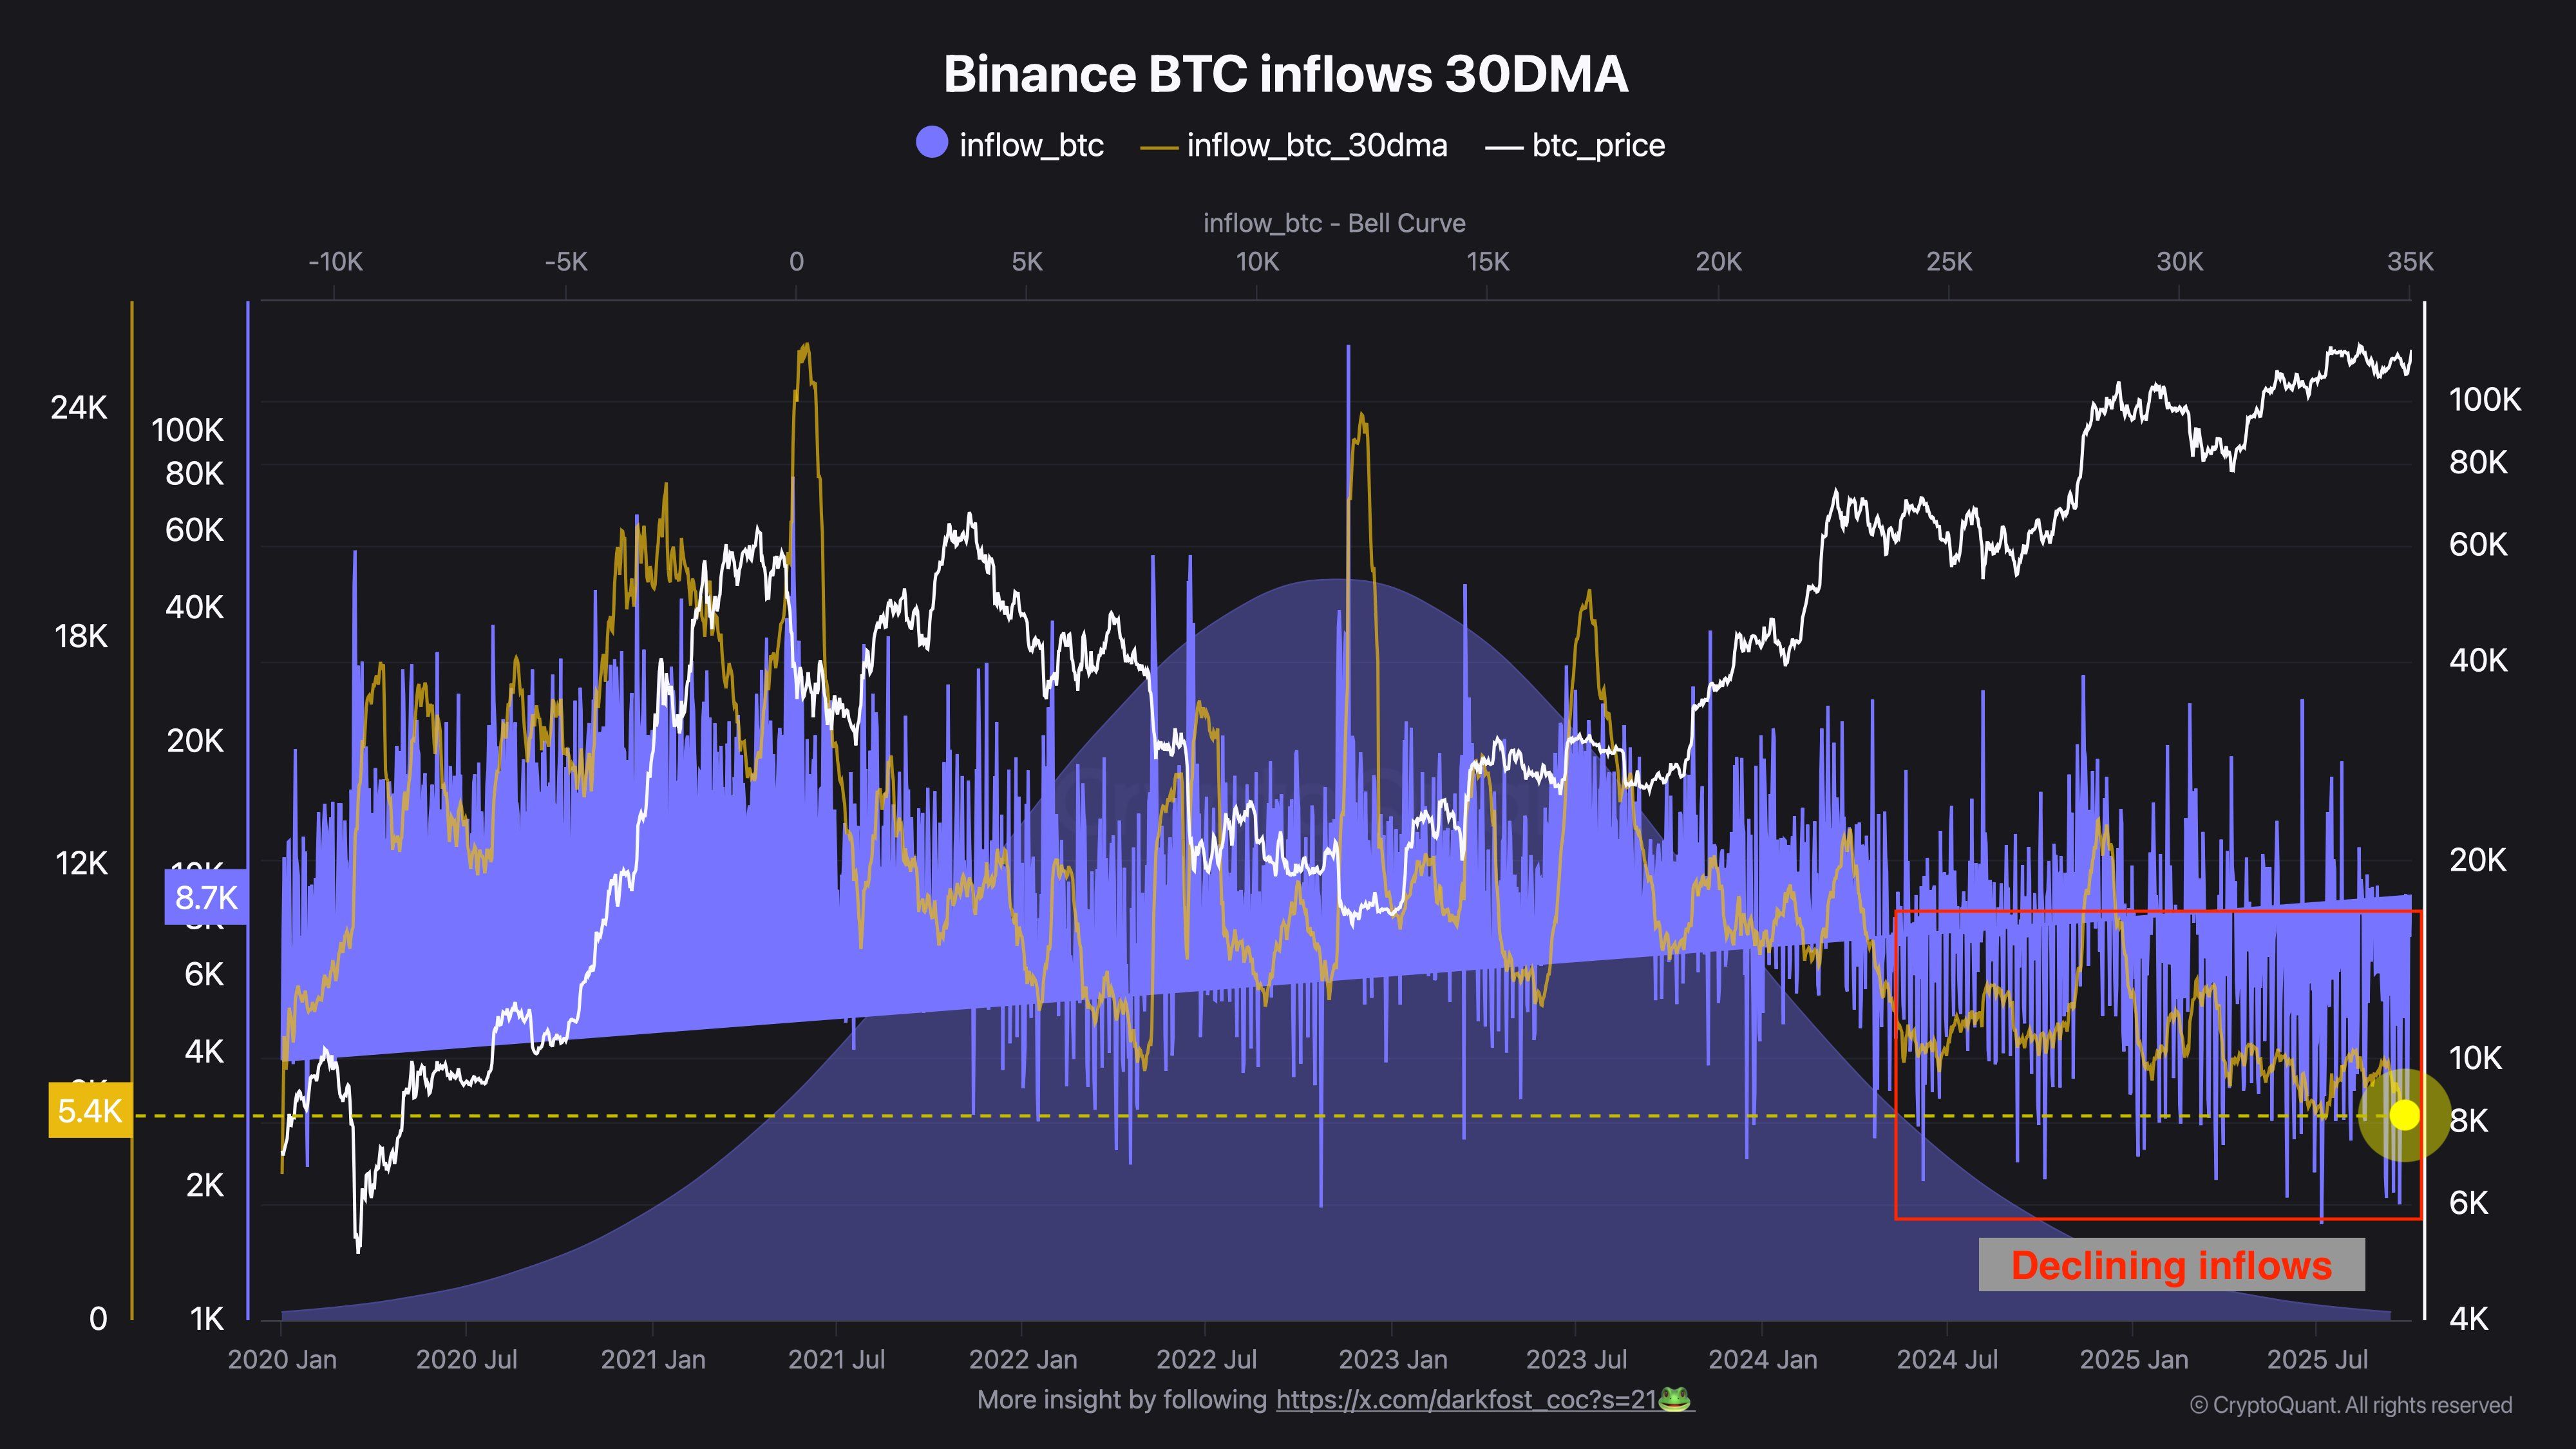Click the CryptoQuant copyright text
2576x1449 pixels.
click(x=2350, y=1405)
